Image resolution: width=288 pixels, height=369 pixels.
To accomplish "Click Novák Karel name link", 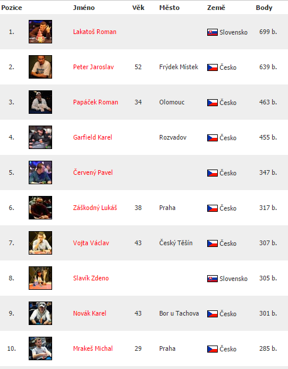I will 90,313.
